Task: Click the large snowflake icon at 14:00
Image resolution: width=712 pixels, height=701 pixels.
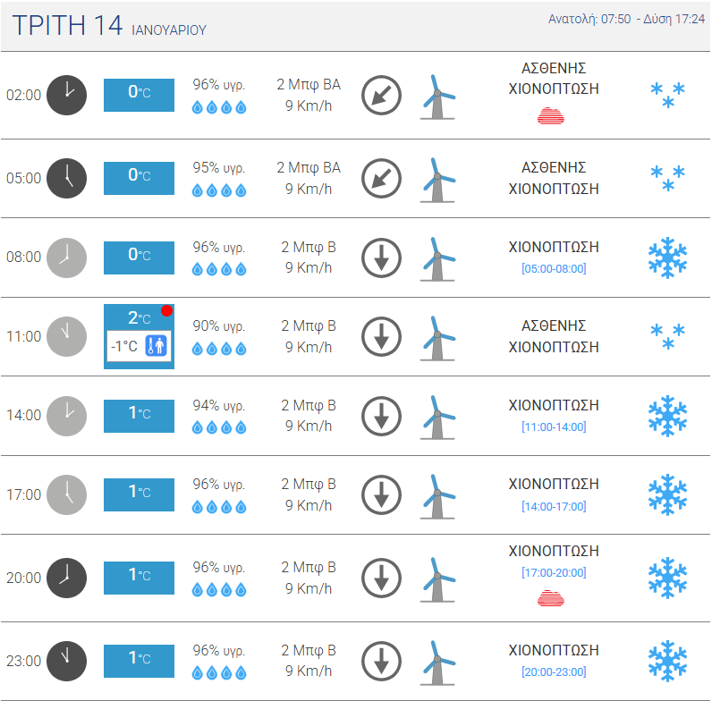Action: (667, 416)
